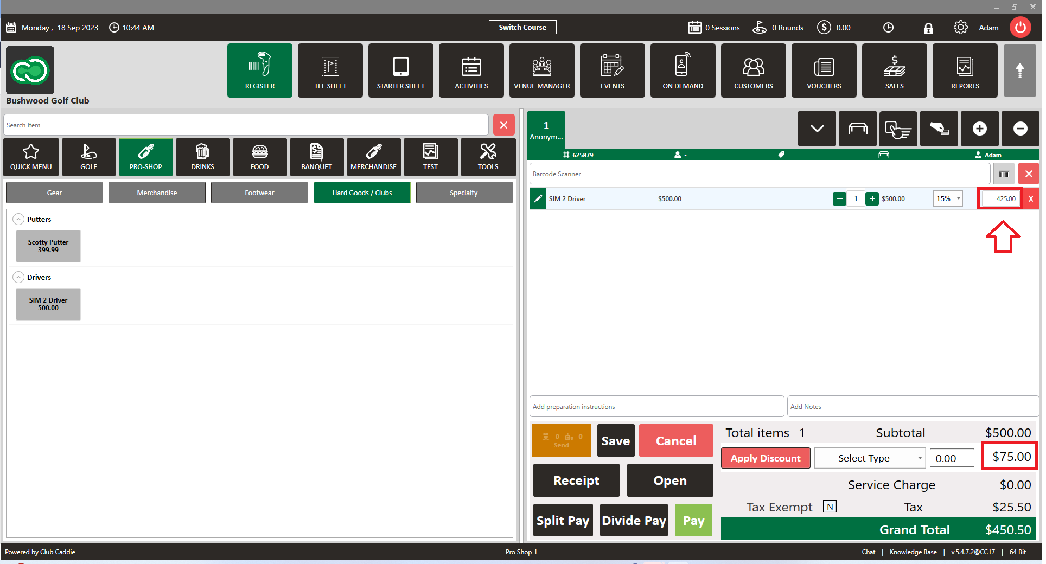Click the red power logout button
The height and width of the screenshot is (564, 1046).
click(1020, 28)
